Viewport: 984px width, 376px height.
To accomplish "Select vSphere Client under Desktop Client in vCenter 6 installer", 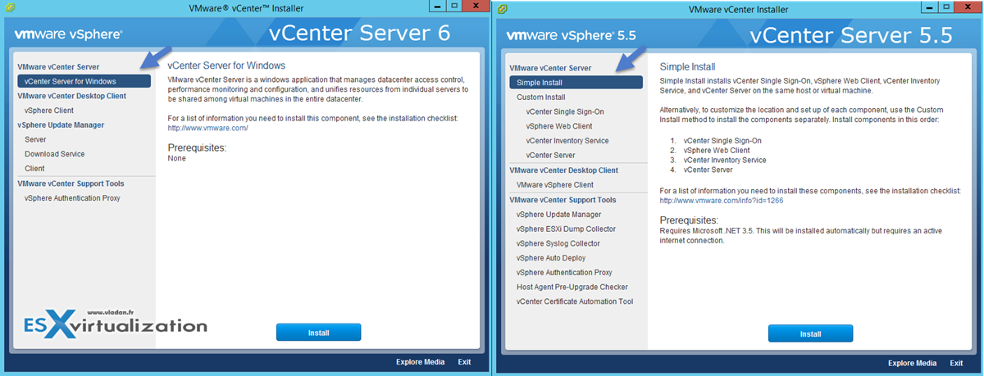I will coord(48,111).
